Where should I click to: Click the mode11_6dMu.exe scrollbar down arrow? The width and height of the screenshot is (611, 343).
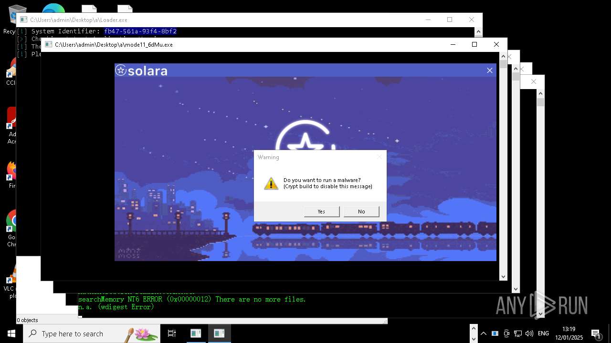(503, 277)
